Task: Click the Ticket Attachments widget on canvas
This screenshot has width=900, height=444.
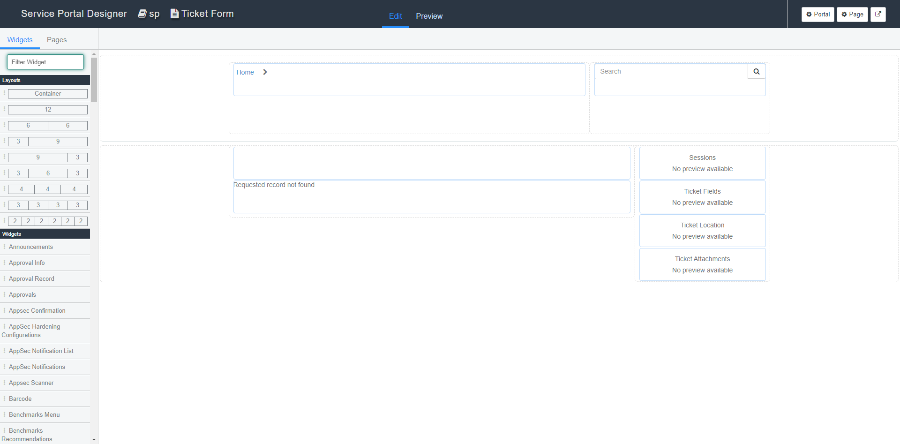Action: click(x=702, y=264)
